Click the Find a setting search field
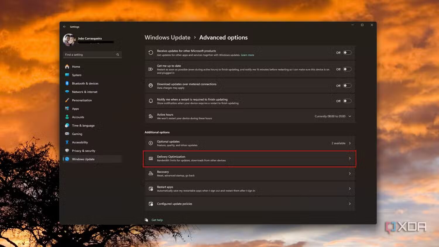Viewport: 439px width, 247px height. tap(89, 55)
